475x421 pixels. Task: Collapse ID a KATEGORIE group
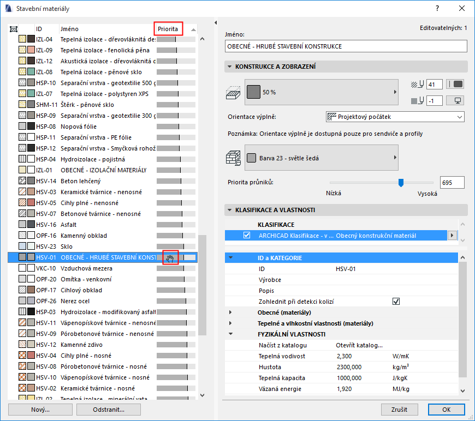point(231,257)
